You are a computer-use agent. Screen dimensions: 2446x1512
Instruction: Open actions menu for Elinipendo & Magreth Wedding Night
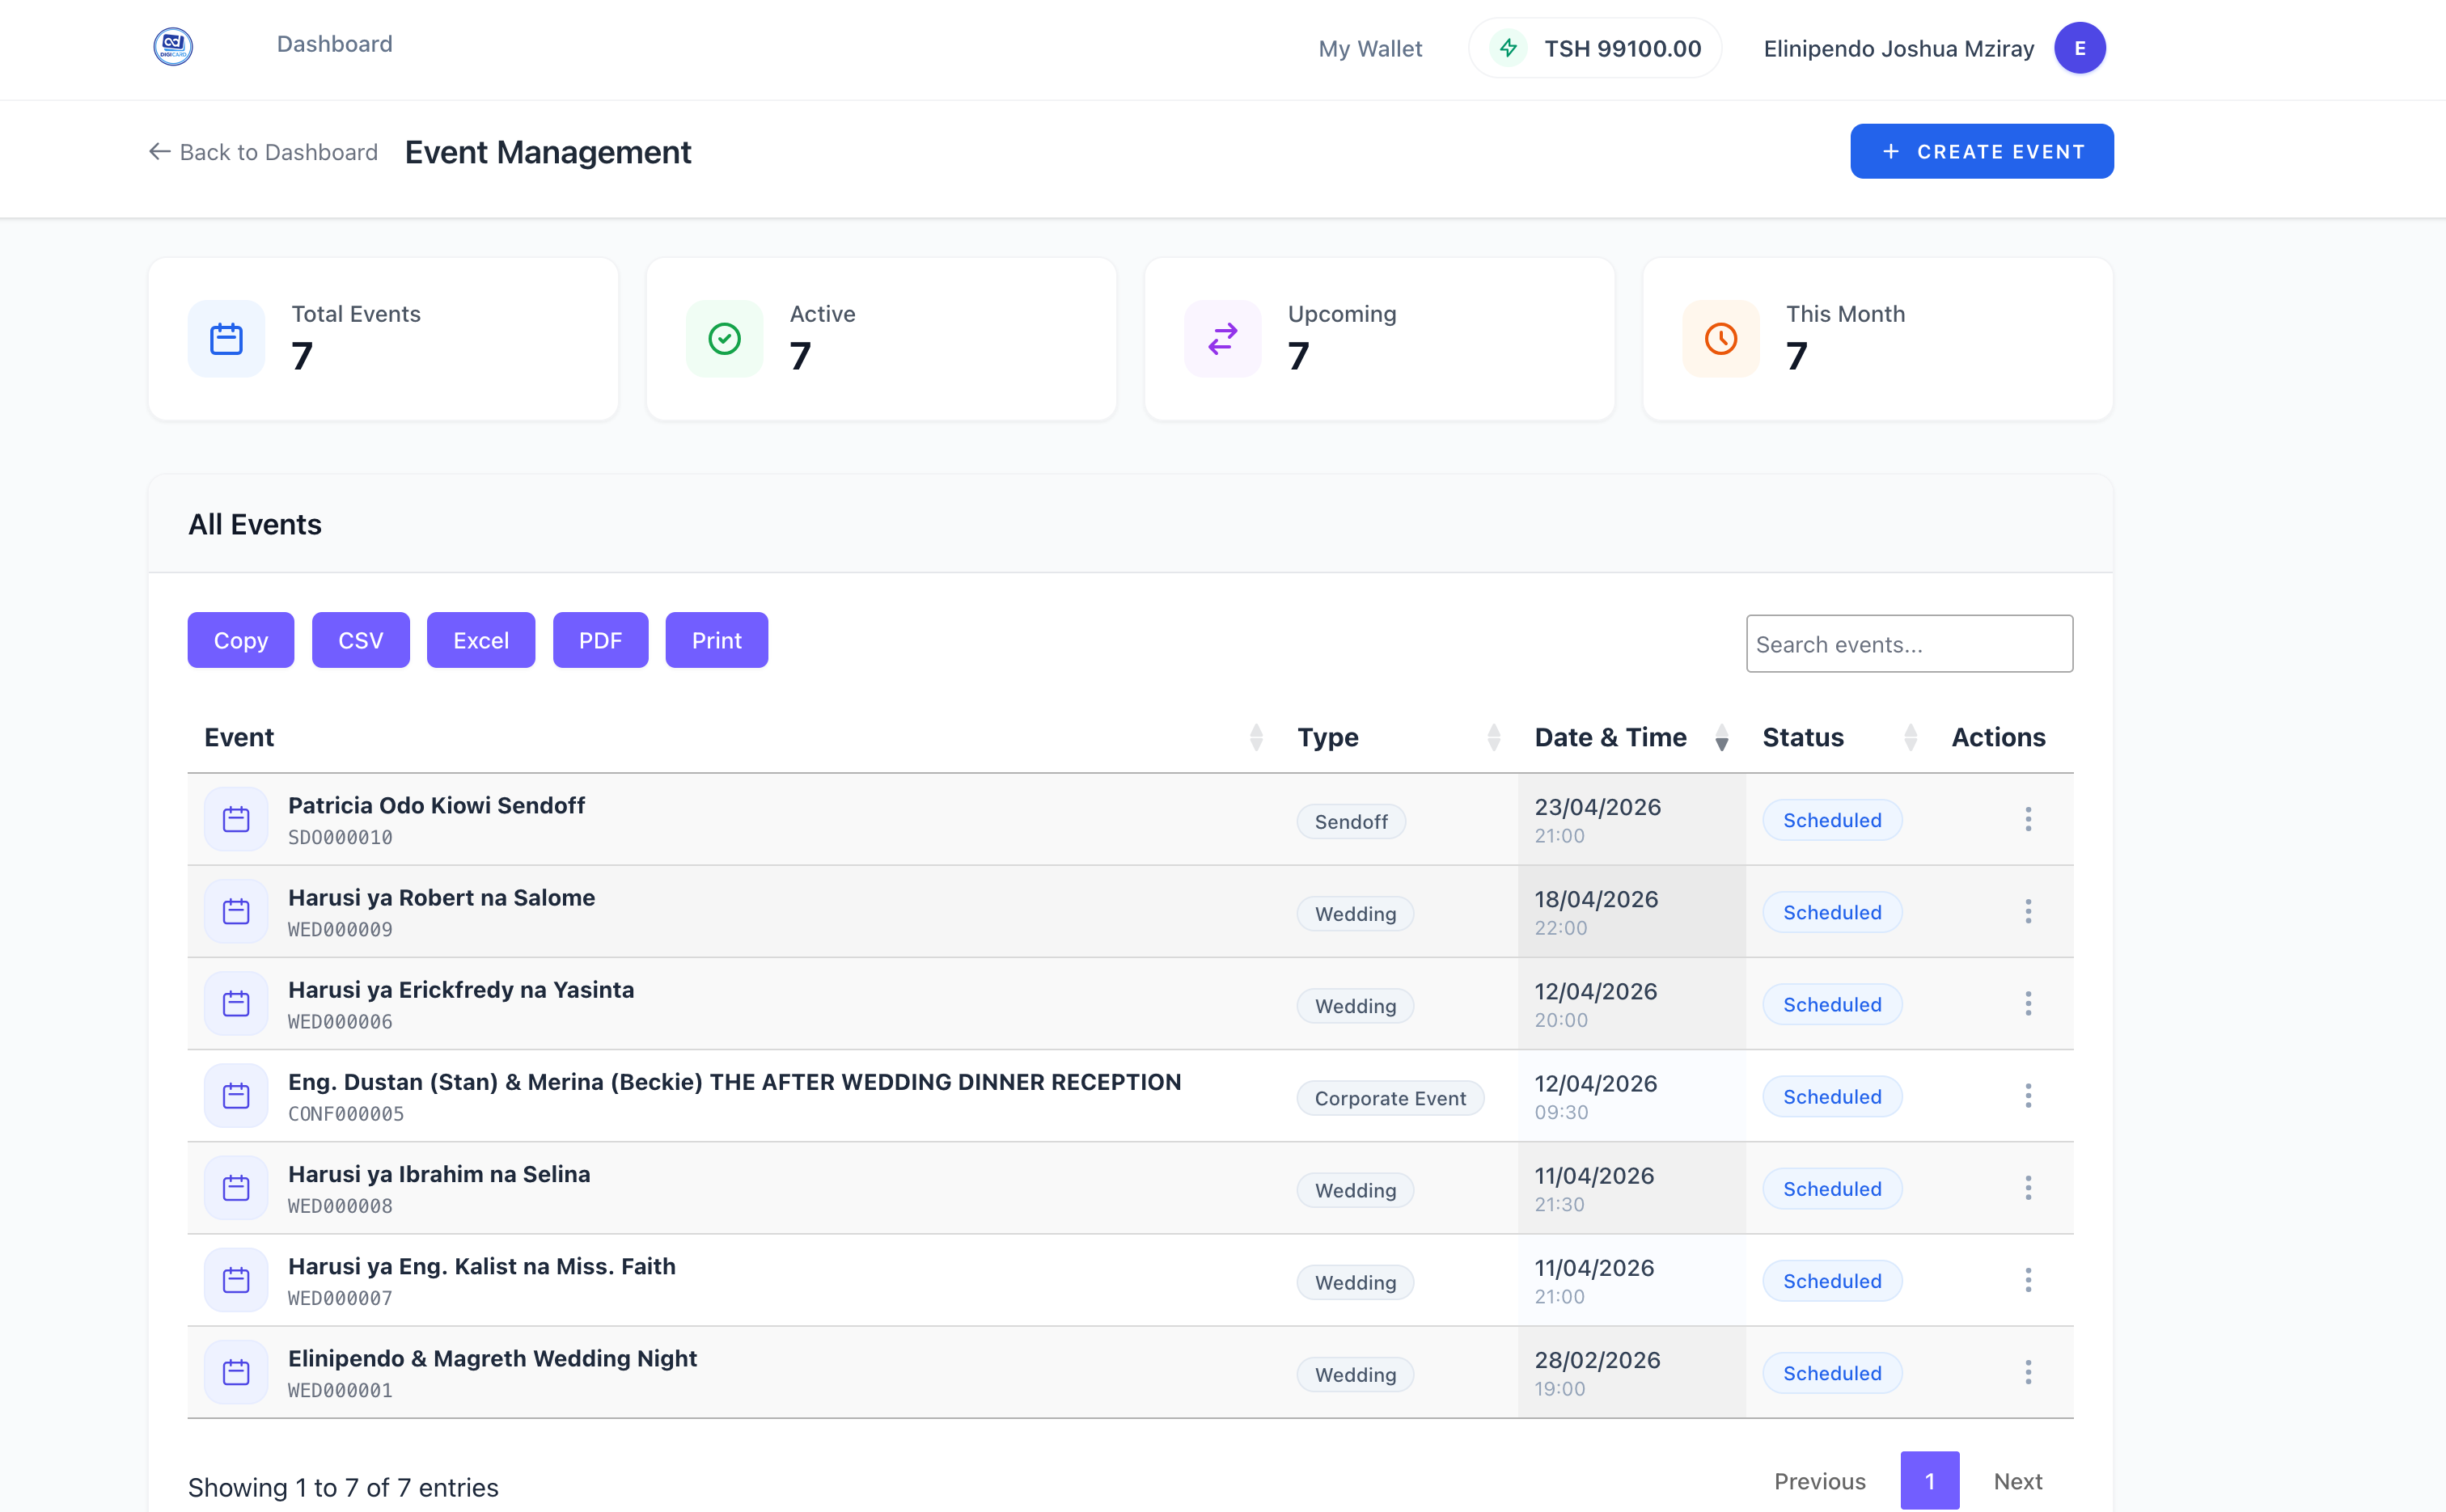pyautogui.click(x=2028, y=1372)
